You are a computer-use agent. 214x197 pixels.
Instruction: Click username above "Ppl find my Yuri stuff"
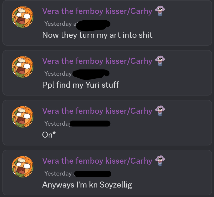(97, 61)
